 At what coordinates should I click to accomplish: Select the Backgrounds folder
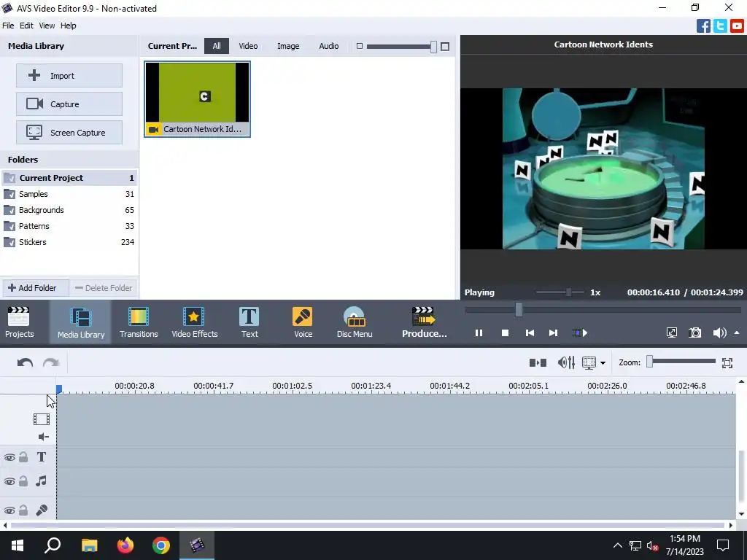point(69,210)
